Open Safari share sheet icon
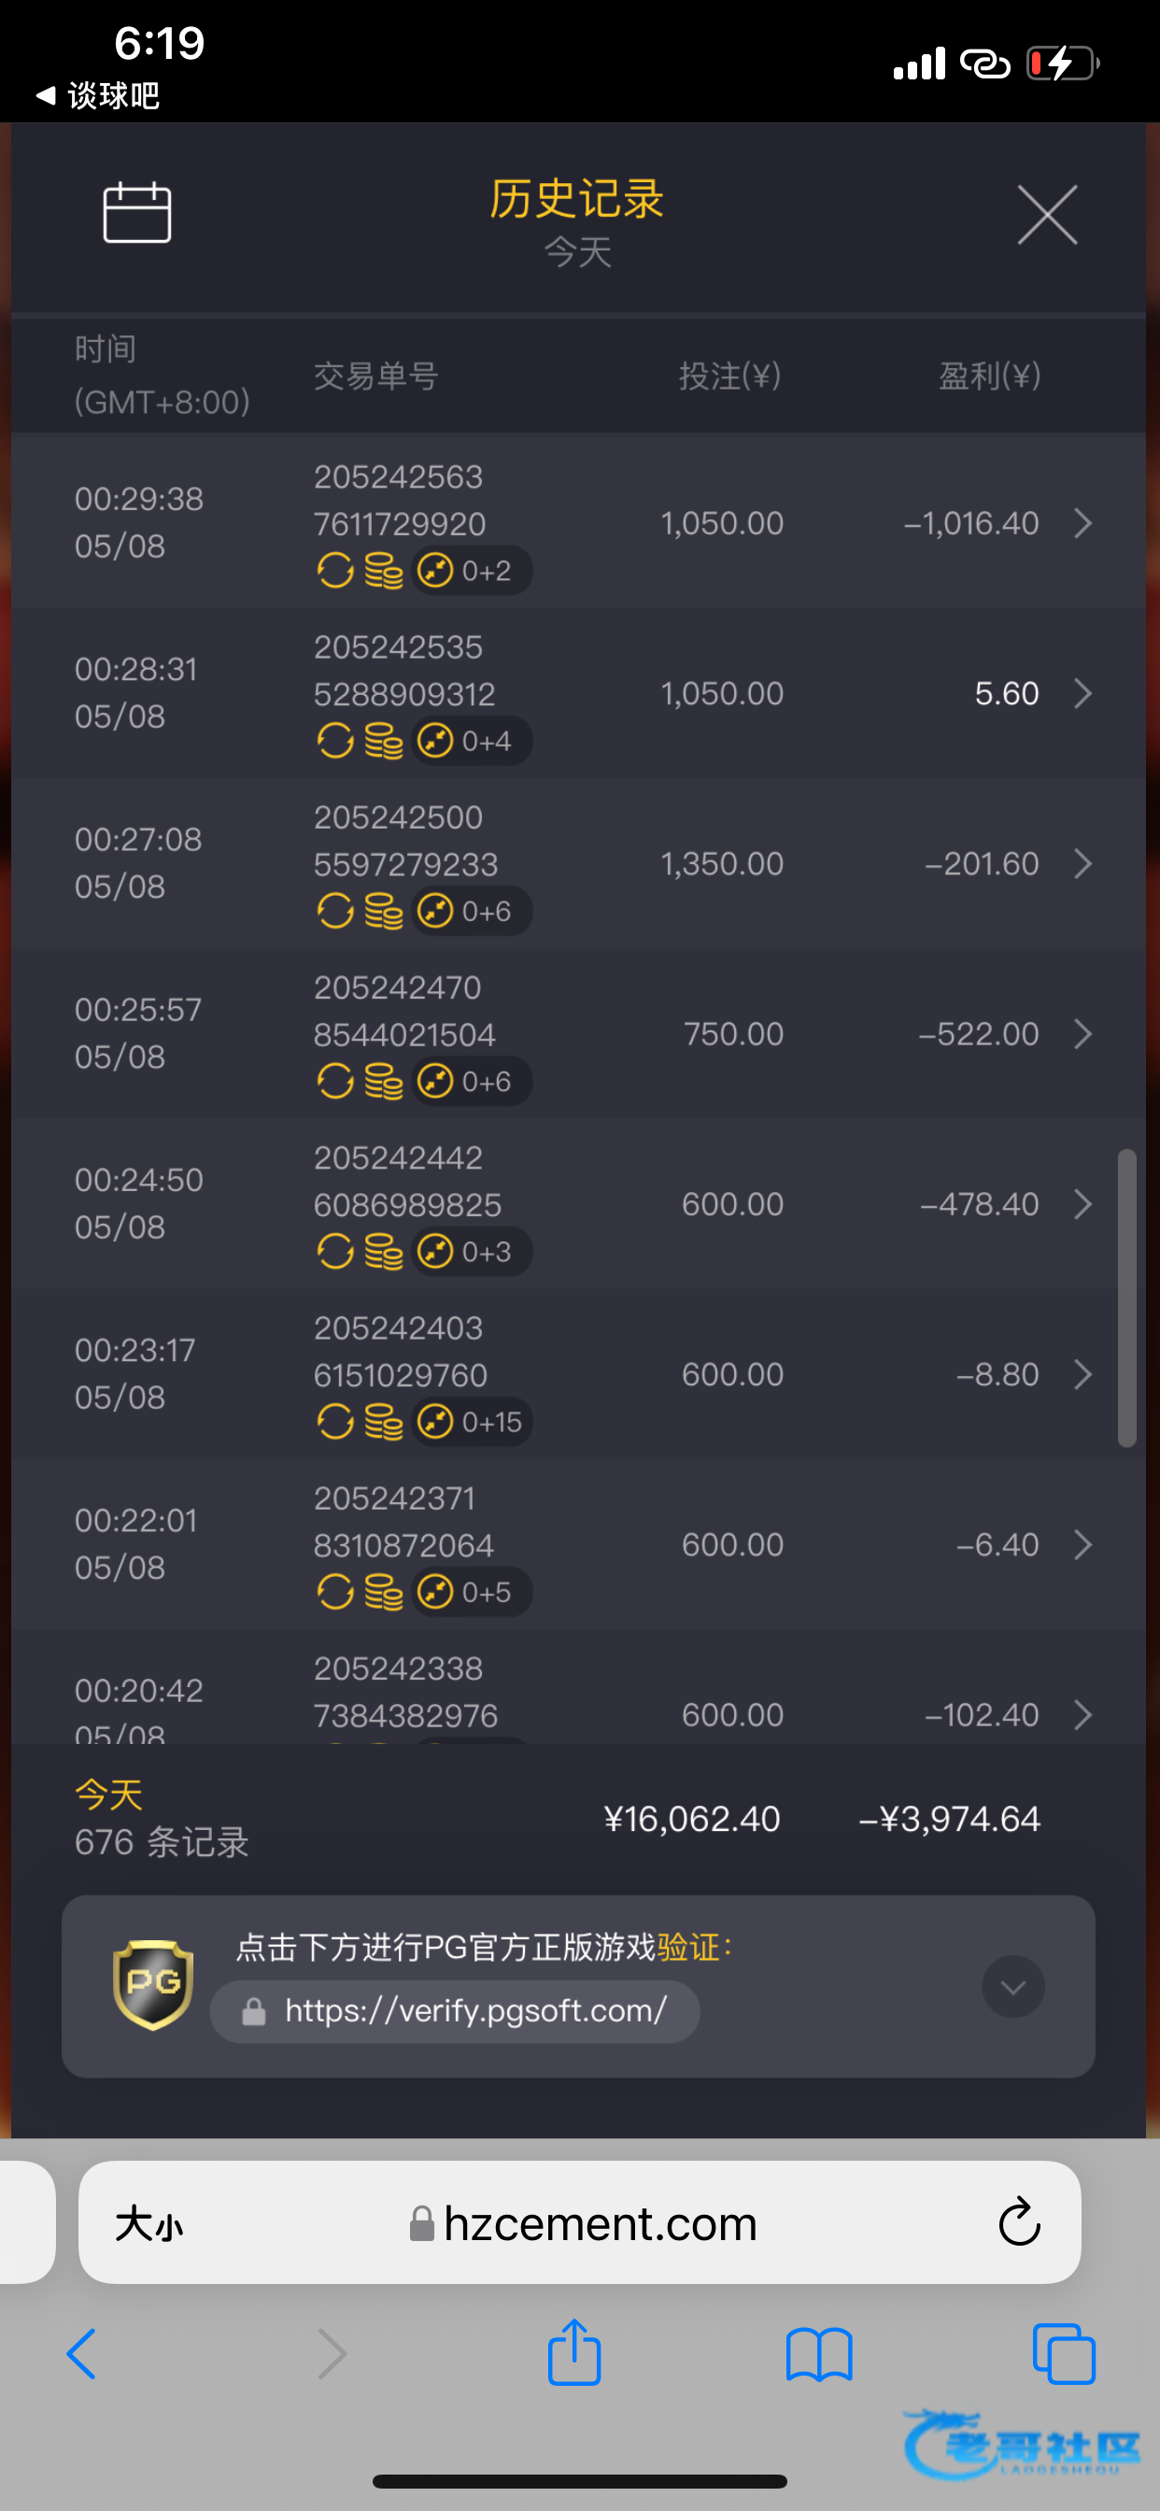 (574, 2352)
